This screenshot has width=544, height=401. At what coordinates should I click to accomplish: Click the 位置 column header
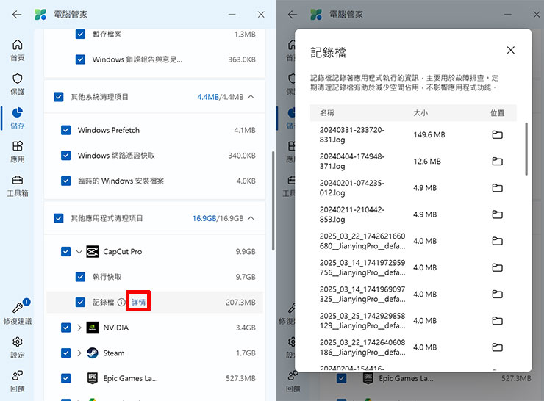pos(497,112)
